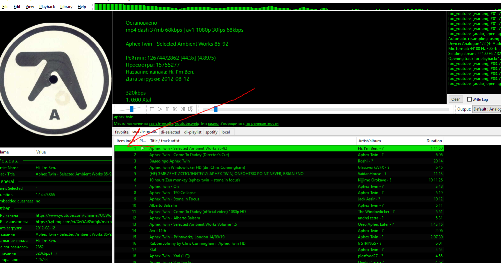Open the View menu
This screenshot has height=263, width=501.
pyautogui.click(x=30, y=7)
